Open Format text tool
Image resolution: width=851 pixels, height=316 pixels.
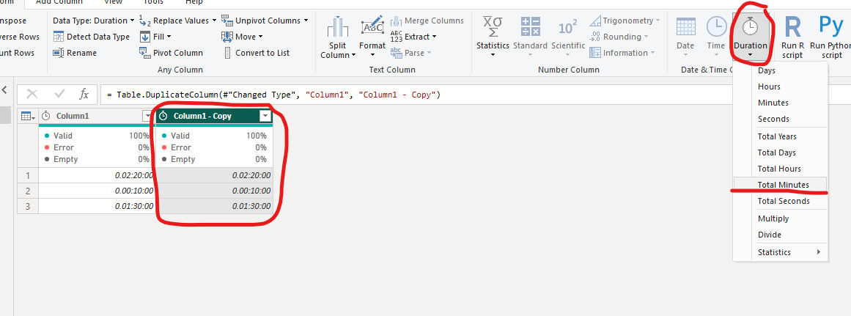click(x=372, y=36)
